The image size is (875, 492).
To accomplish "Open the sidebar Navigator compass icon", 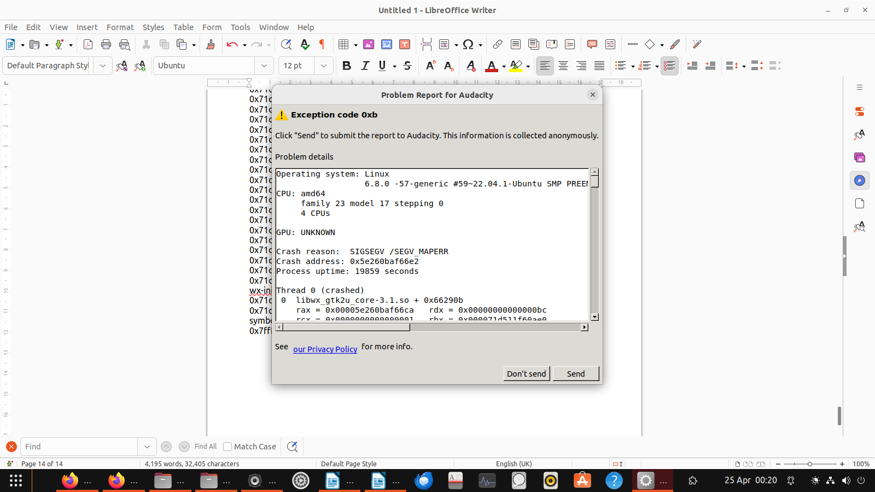I will pos(860,180).
